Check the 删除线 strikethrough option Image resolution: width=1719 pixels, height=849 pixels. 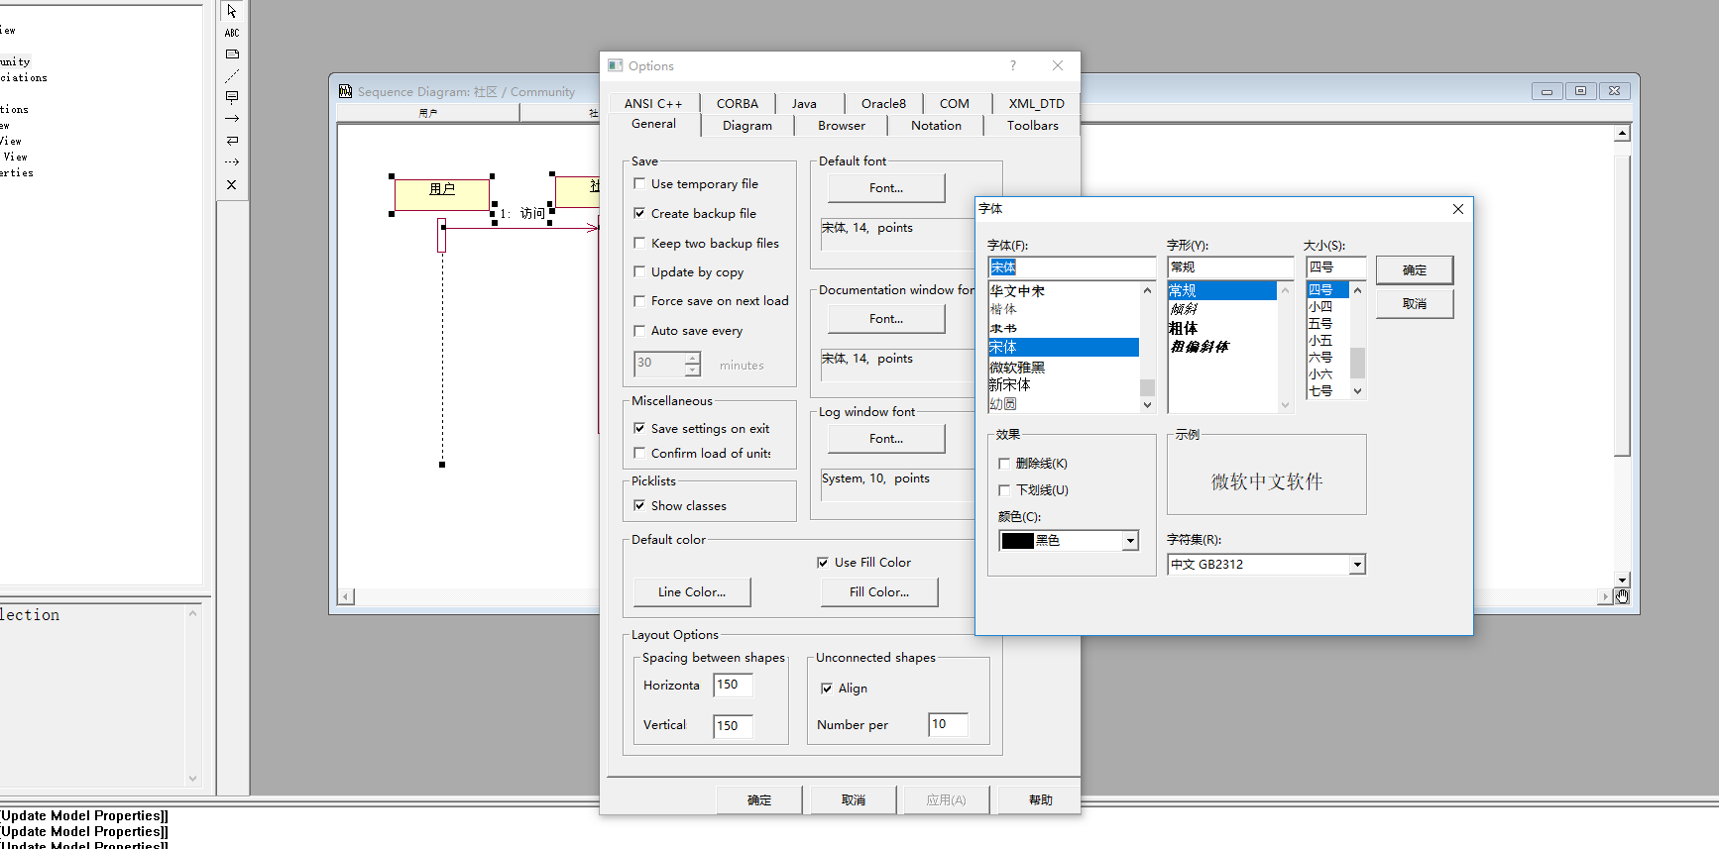pyautogui.click(x=1004, y=464)
